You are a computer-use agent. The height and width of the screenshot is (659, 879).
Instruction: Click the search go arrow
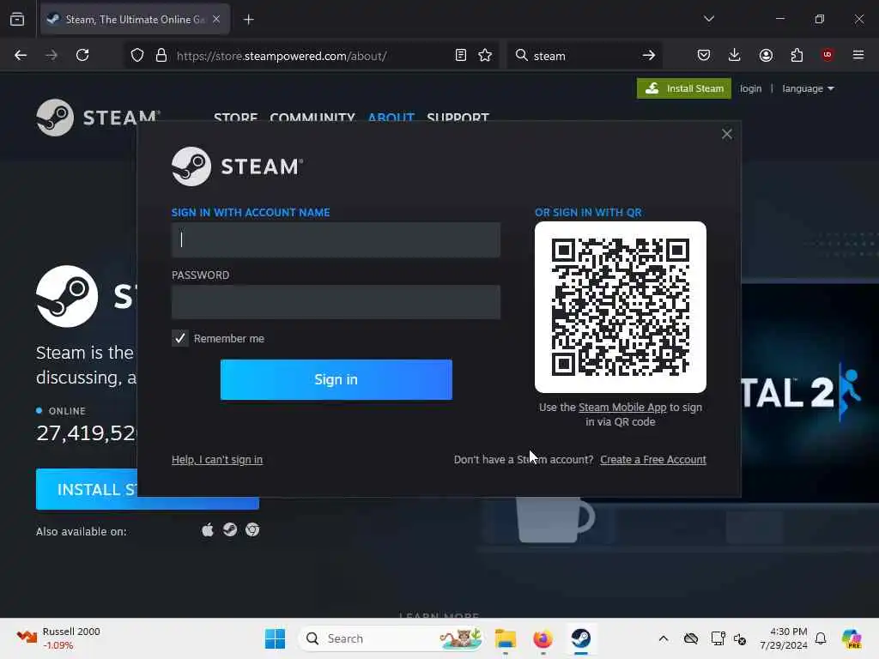click(649, 55)
